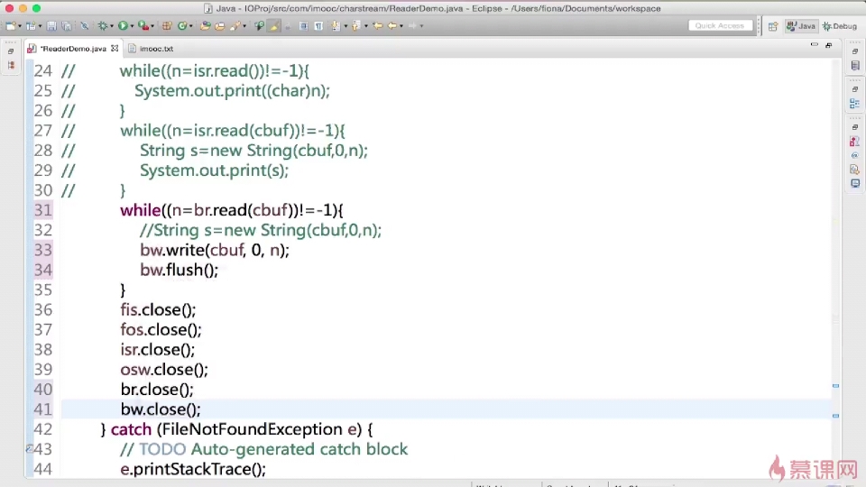Maximize the editor area

(x=829, y=45)
